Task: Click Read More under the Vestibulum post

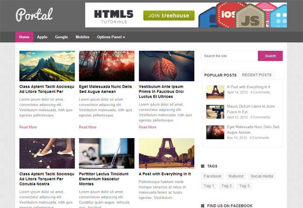Action: [147, 127]
